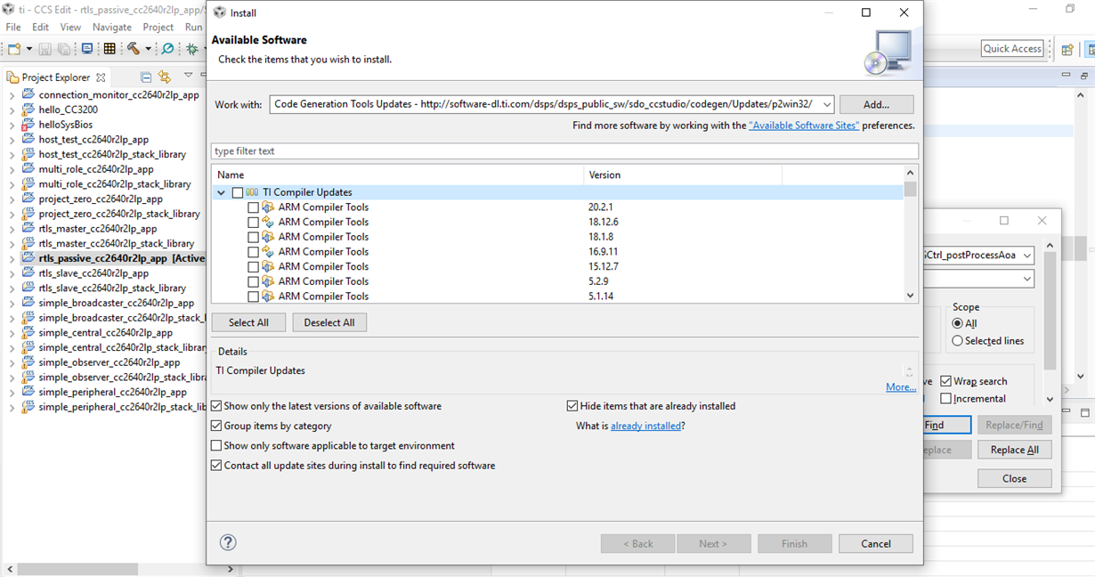The image size is (1095, 577).
Task: Toggle Link with Editor in Project Explorer
Action: coord(165,77)
